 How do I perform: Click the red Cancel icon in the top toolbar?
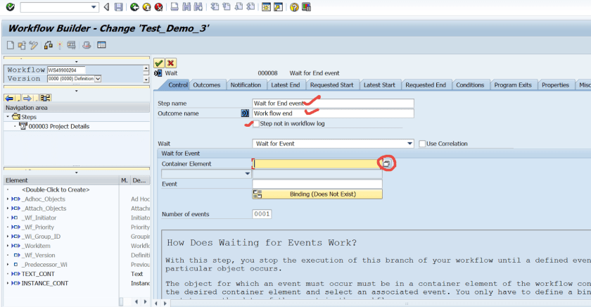pyautogui.click(x=159, y=7)
